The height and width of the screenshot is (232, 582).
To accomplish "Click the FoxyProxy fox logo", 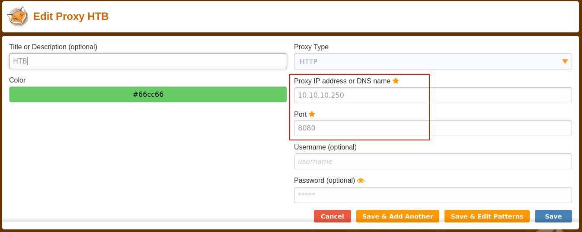I will (18, 17).
